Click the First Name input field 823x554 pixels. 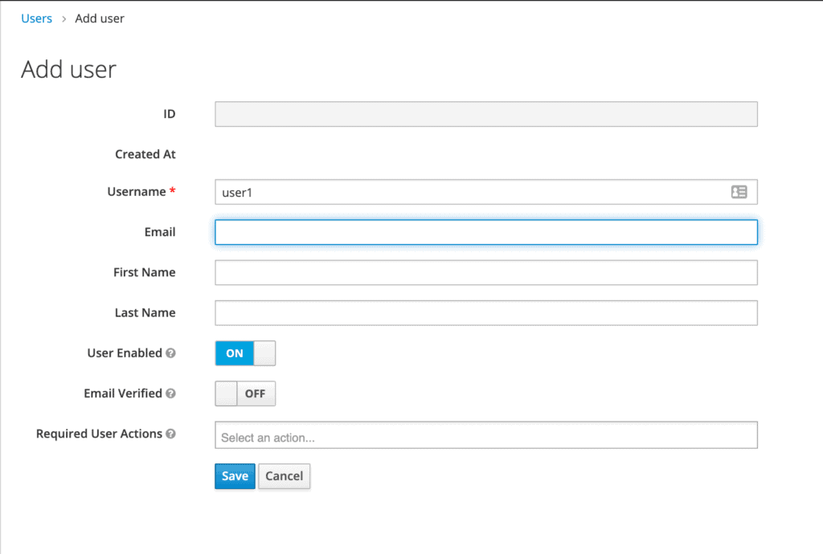point(486,272)
